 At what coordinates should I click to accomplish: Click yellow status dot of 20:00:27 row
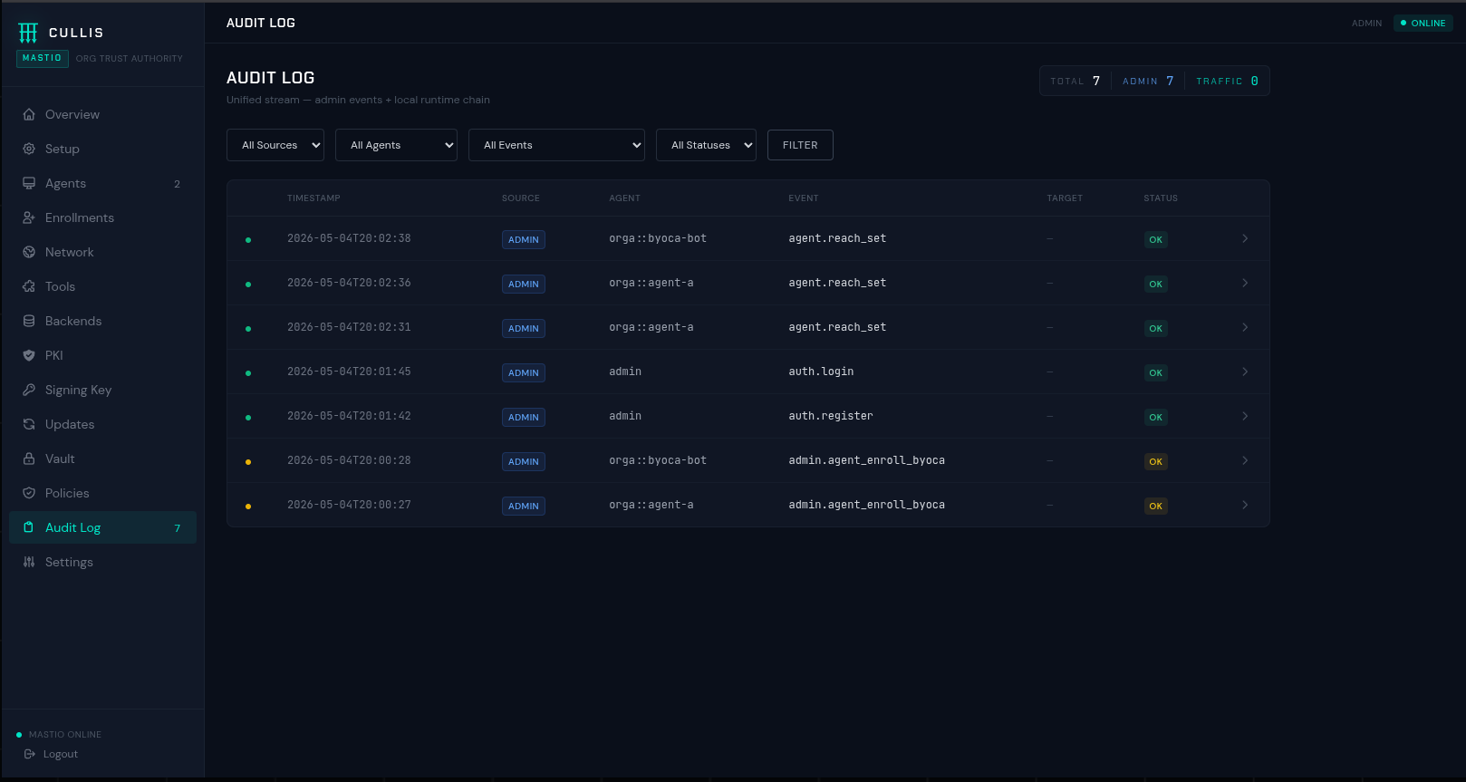point(248,507)
